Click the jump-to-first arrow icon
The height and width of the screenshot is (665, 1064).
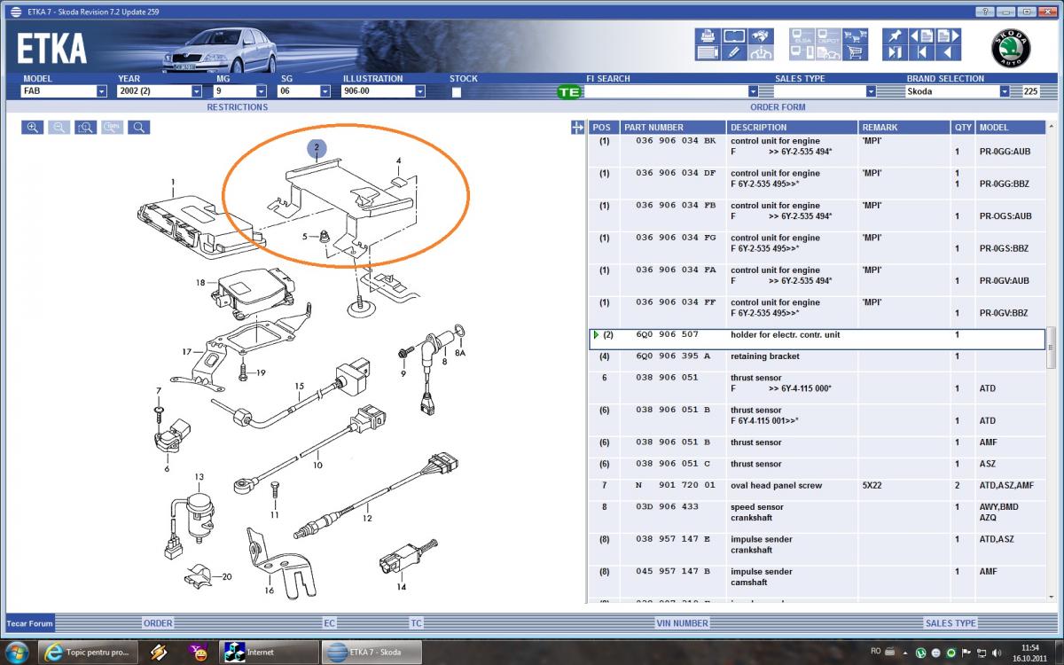pyautogui.click(x=921, y=52)
